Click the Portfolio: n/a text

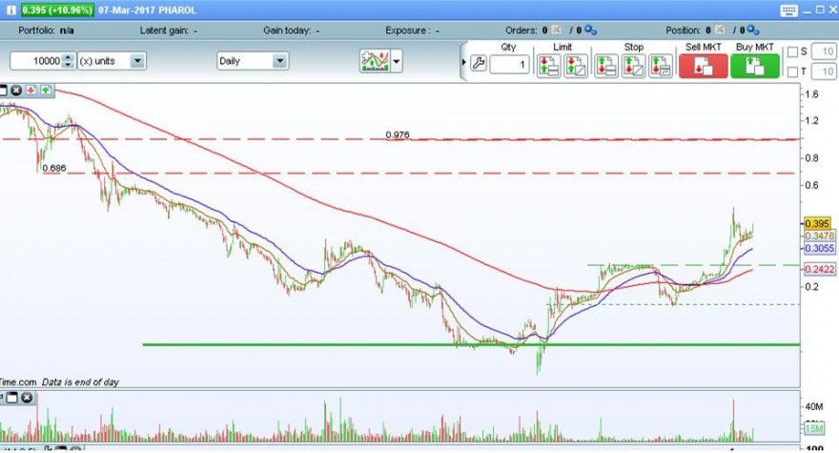pos(46,31)
